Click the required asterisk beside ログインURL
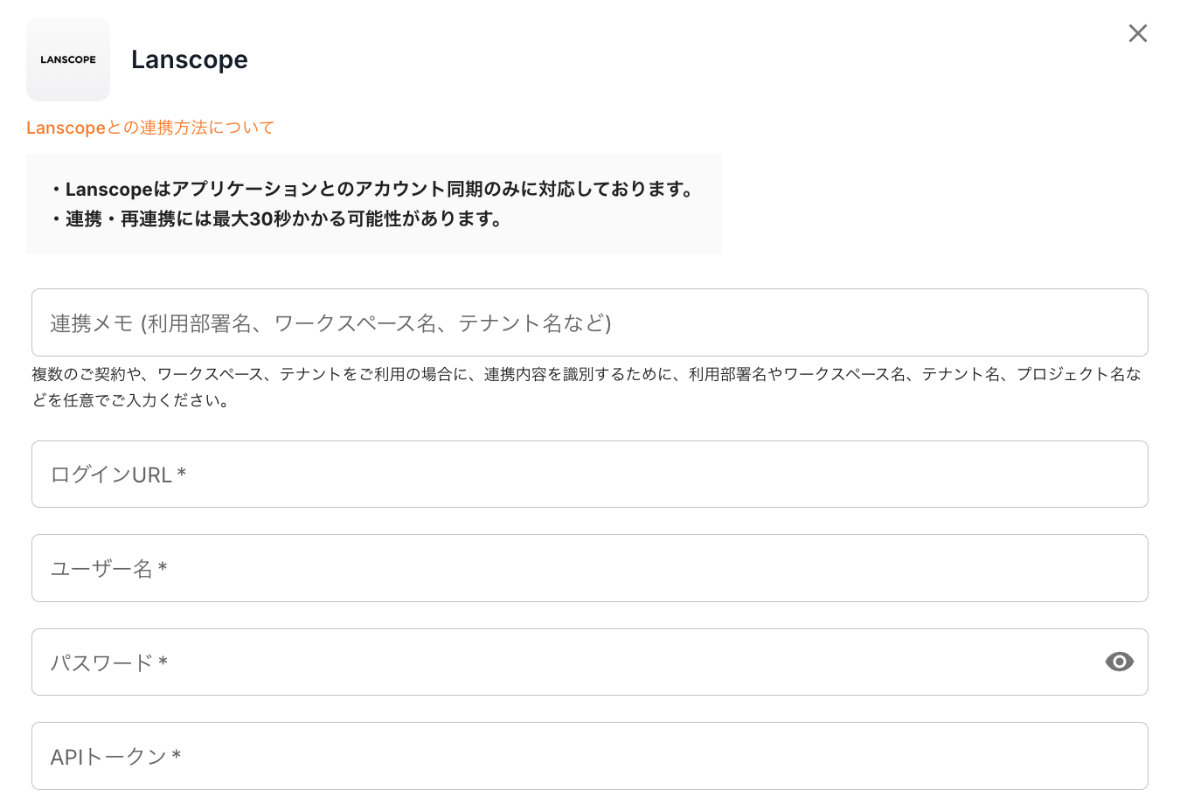Image resolution: width=1180 pixels, height=811 pixels. [x=182, y=474]
